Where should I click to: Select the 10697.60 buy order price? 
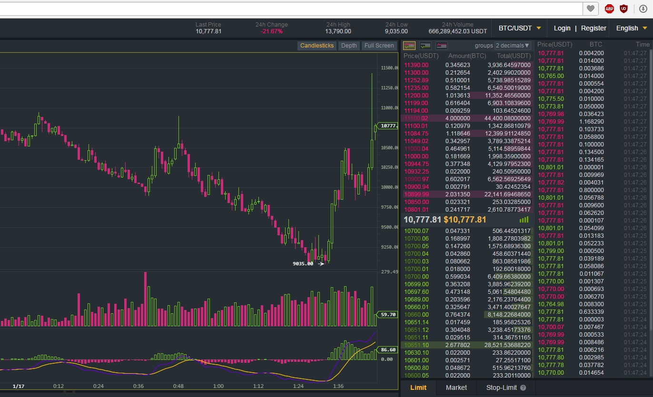pyautogui.click(x=416, y=292)
